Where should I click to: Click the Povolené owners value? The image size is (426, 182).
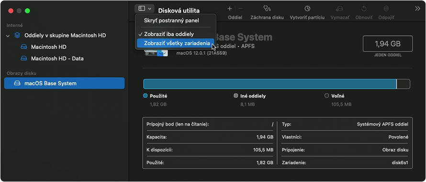(398, 137)
